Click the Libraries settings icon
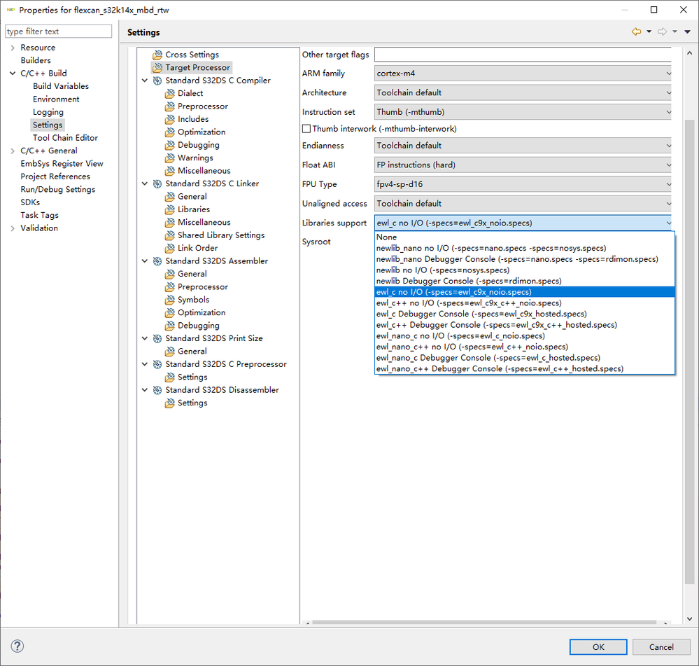Viewport: 699px width, 666px height. tap(170, 209)
